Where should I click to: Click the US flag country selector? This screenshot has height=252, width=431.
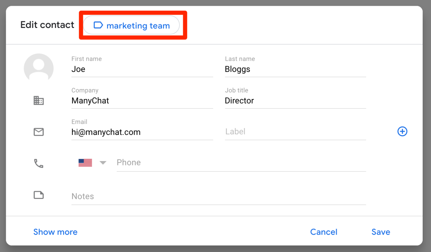[85, 163]
